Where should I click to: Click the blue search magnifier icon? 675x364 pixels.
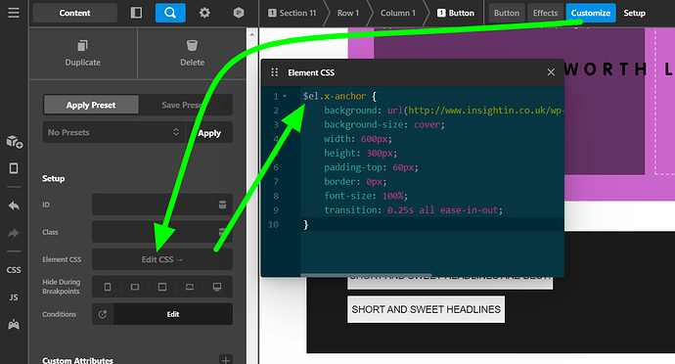pos(170,13)
